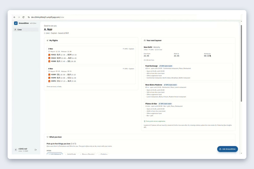Click the 'Free from' 21:45 value
254x169 pixels.
tap(147, 56)
